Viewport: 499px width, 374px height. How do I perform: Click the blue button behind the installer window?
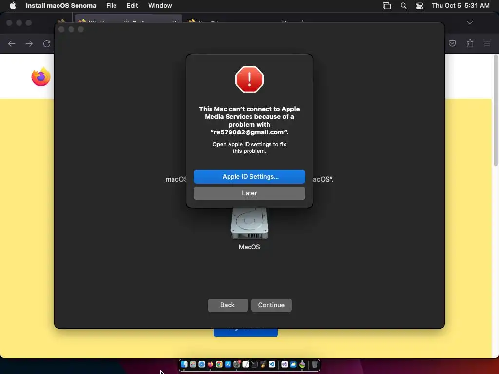pos(246,332)
